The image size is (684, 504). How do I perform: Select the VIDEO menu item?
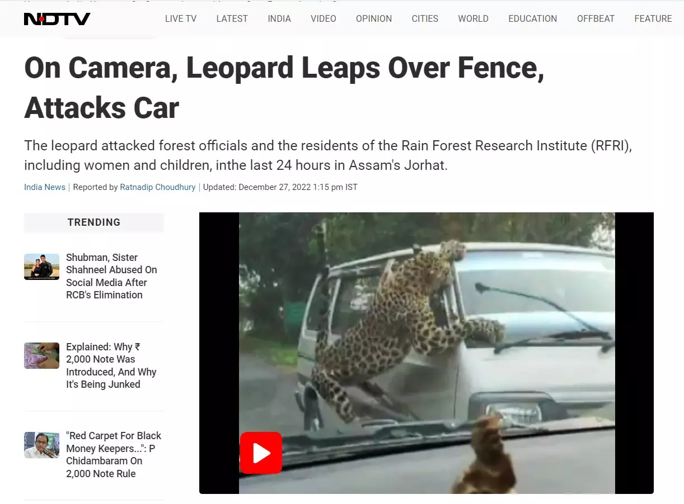324,18
